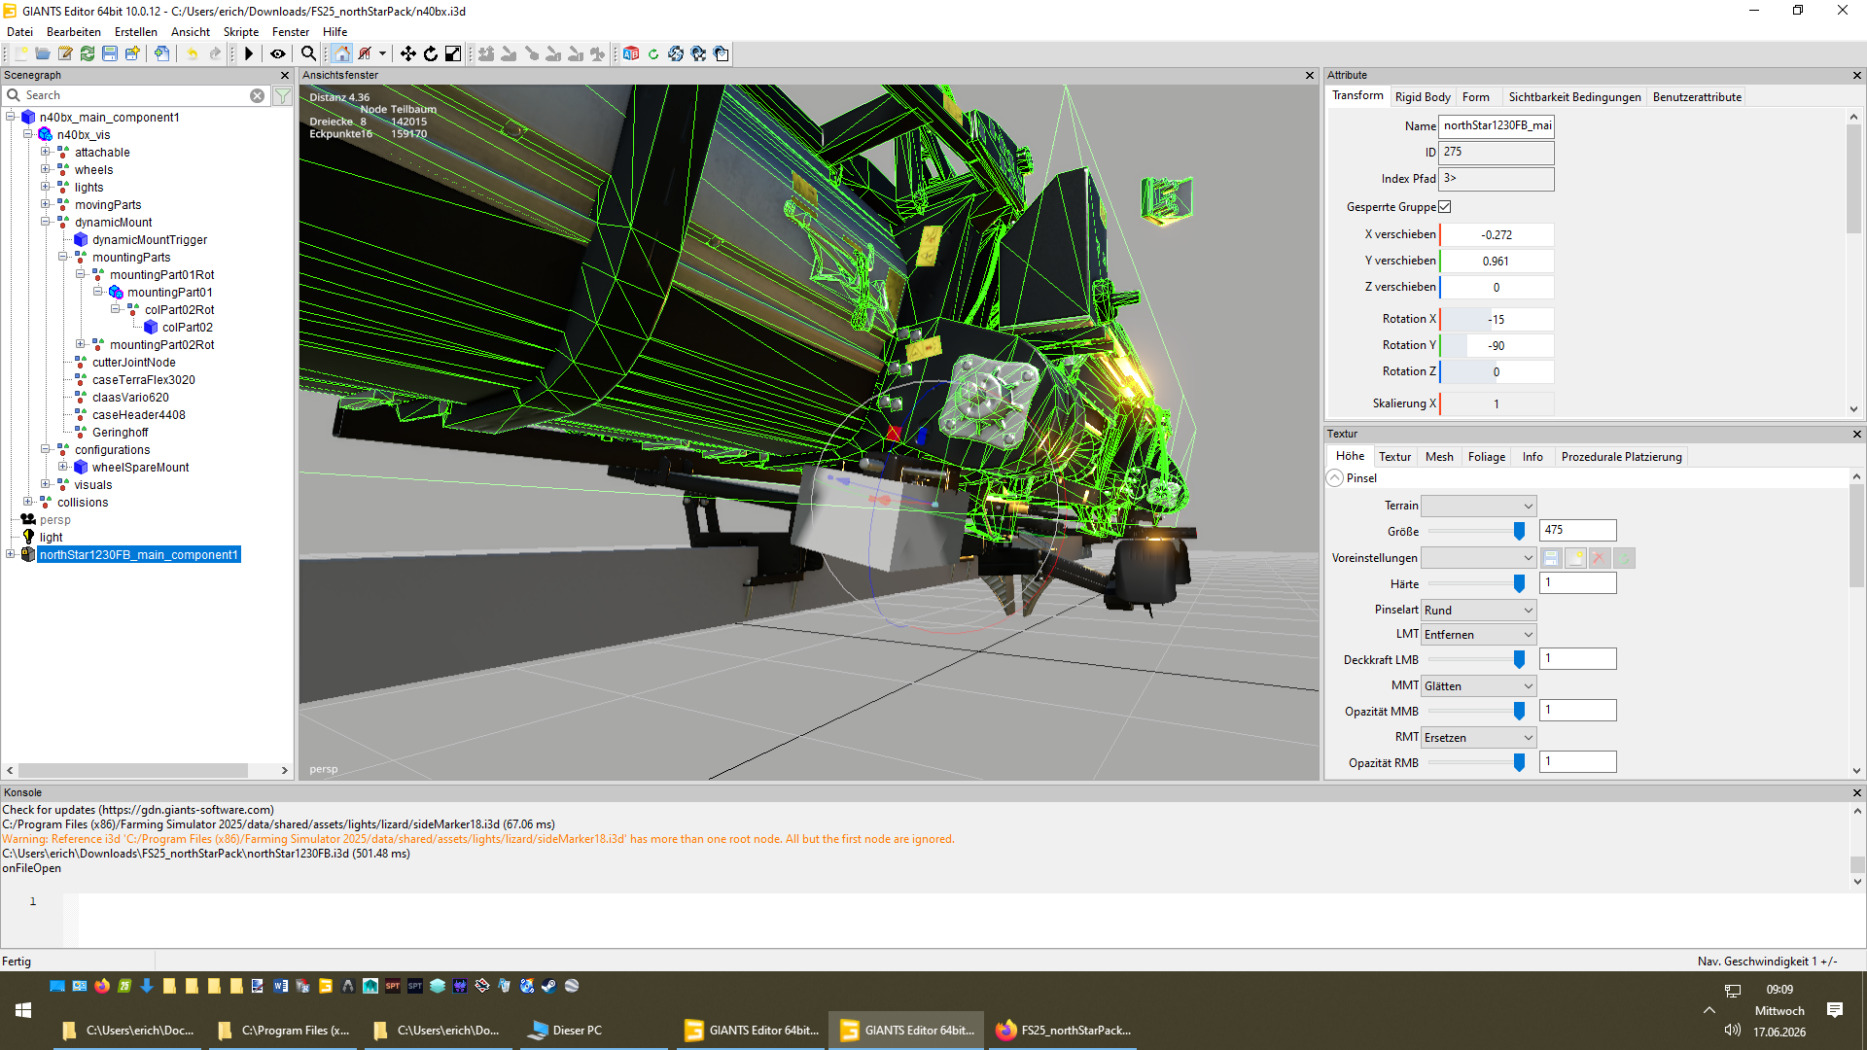The height and width of the screenshot is (1050, 1867).
Task: Open the MMT dropdown showing Glätten
Action: 1478,686
